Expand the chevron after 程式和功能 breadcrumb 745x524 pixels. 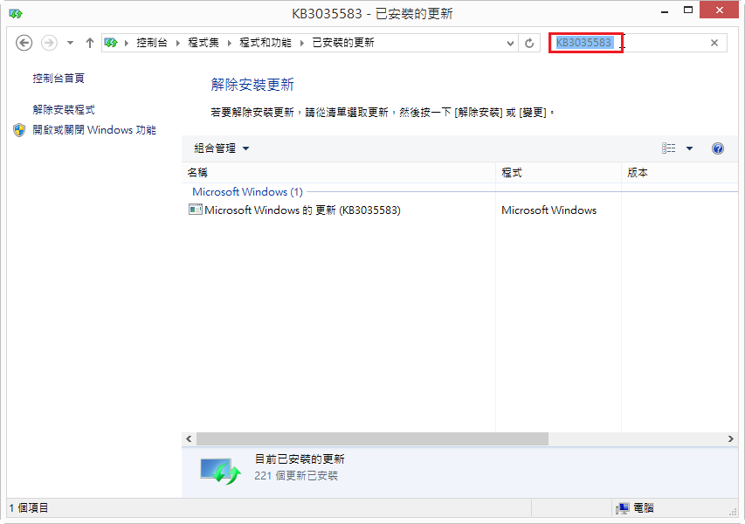coord(301,44)
